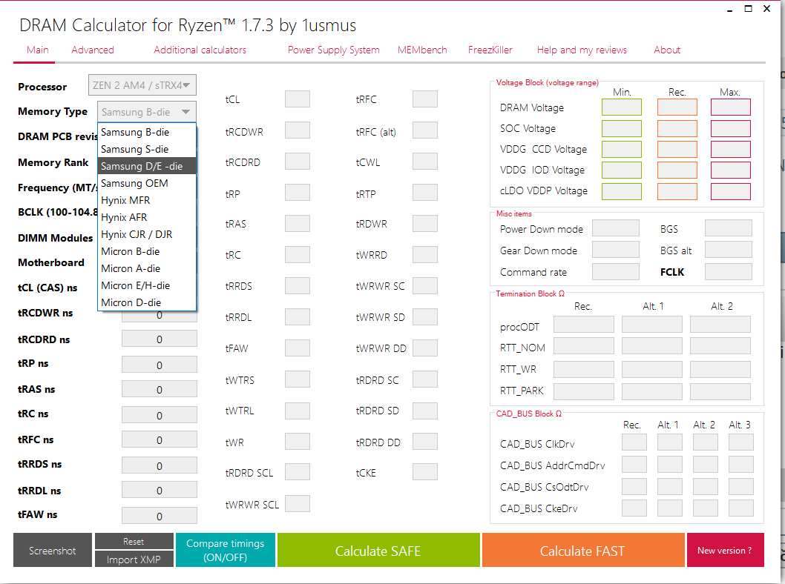Screen dimensions: 785x584
Task: Open the Additional calculators tab
Action: pos(200,50)
